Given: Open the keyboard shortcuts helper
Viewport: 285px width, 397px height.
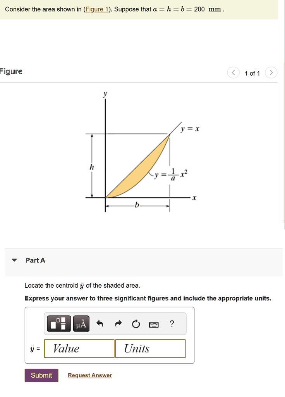Looking at the screenshot, I should pyautogui.click(x=154, y=325).
